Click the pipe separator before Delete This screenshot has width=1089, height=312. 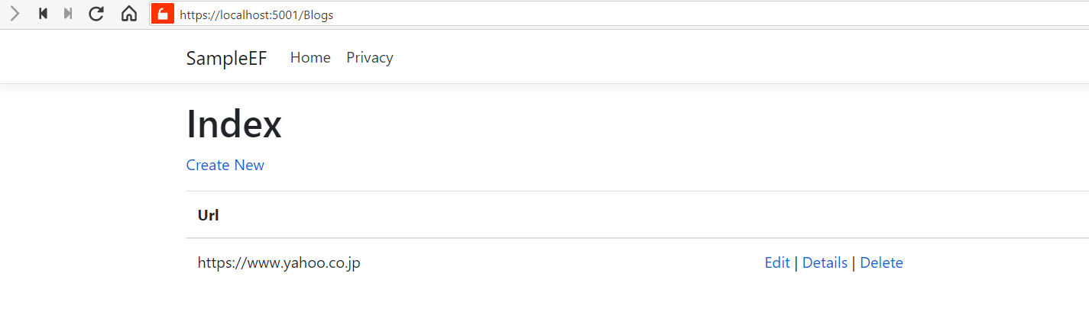coord(854,263)
